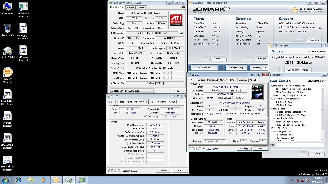Viewport: 328px width, 184px height.
Task: Click the Core Speed value 3716.6 MHz
Action: click(x=214, y=122)
